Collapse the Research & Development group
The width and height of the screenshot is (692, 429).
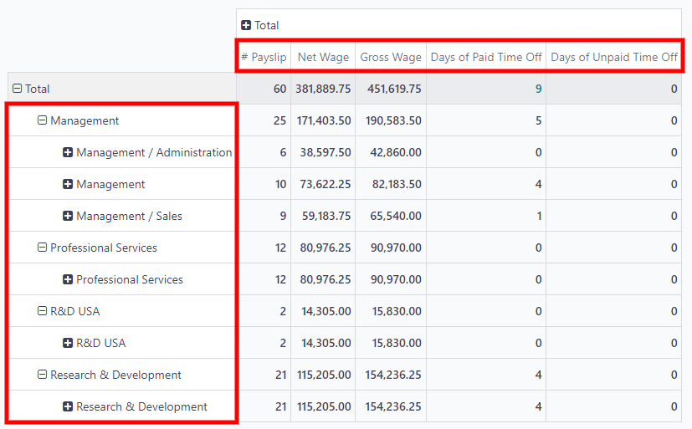tap(42, 375)
